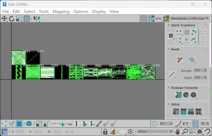The width and height of the screenshot is (212, 136).
Task: Collapse the Reshape Elements rollout
Action: (x=169, y=87)
